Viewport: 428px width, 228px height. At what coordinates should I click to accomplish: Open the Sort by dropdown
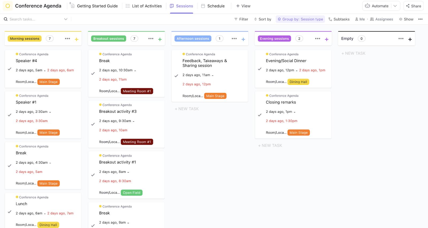pos(263,19)
